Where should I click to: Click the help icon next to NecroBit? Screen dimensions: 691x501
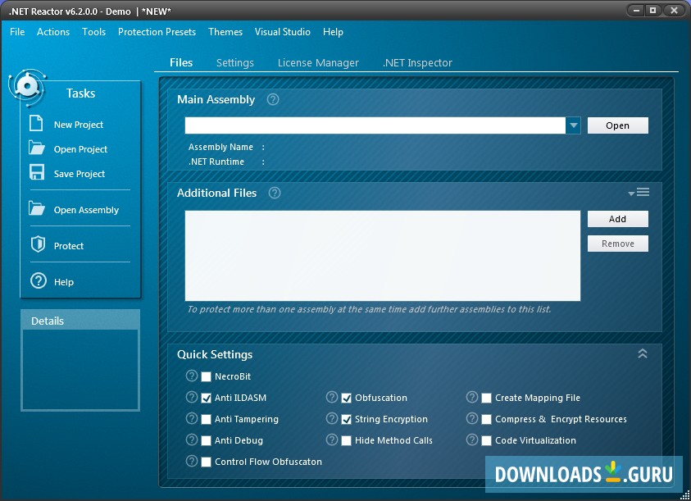click(x=192, y=376)
